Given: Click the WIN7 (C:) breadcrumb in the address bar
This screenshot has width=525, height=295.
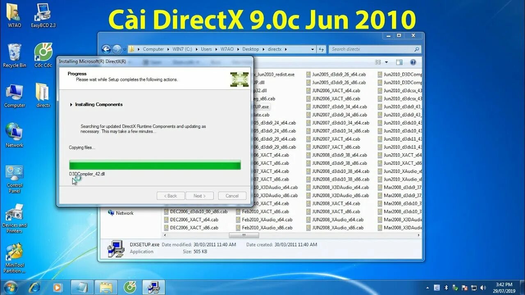Looking at the screenshot, I should pyautogui.click(x=182, y=49).
